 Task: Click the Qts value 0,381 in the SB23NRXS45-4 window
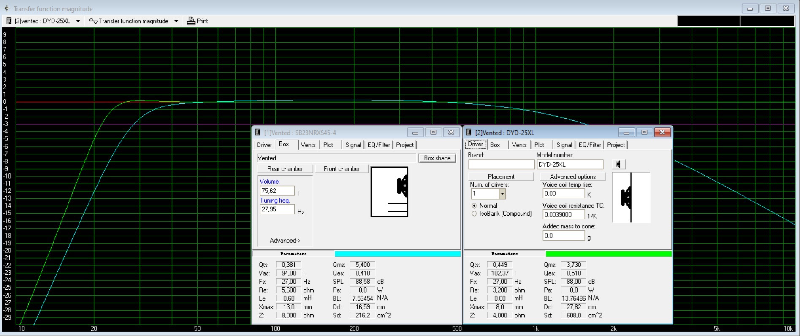tap(288, 265)
